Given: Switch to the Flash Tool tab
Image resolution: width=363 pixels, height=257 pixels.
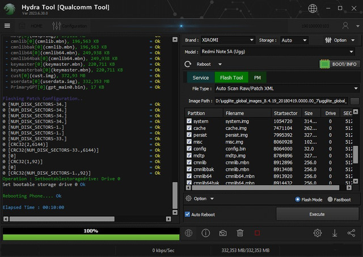Looking at the screenshot, I should click(231, 78).
